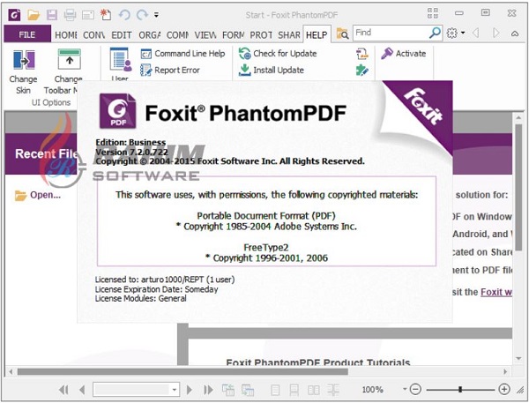Switch to the SHARE ribbon tab
This screenshot has width=529, height=403.
tap(289, 34)
